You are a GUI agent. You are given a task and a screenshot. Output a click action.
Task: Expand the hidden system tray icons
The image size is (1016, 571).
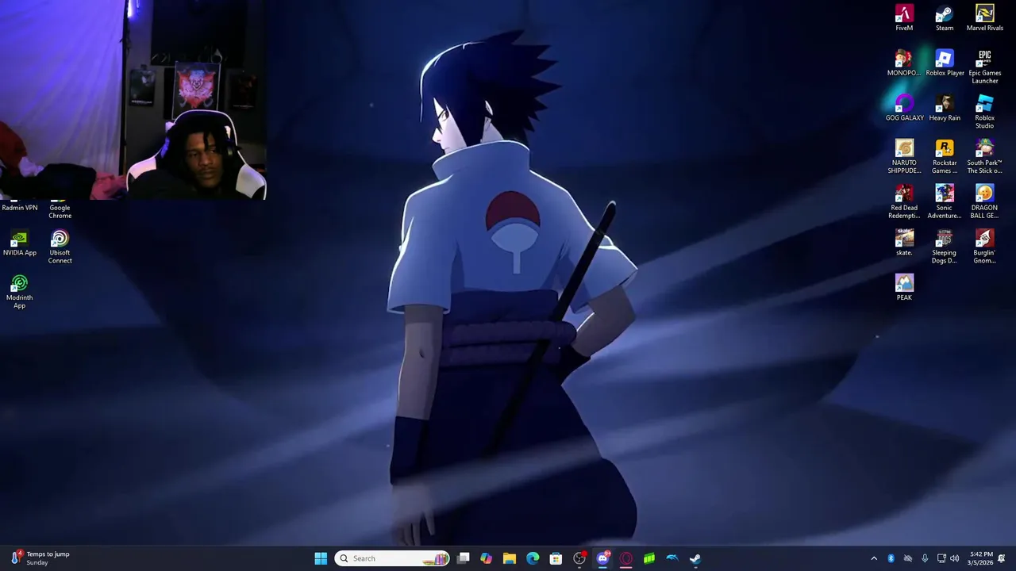tap(874, 558)
